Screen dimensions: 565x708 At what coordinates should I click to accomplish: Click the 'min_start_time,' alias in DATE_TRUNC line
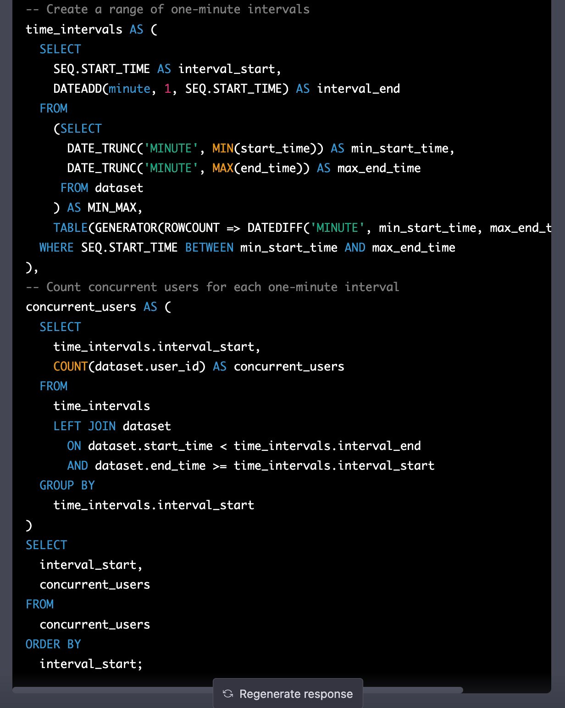tap(403, 149)
